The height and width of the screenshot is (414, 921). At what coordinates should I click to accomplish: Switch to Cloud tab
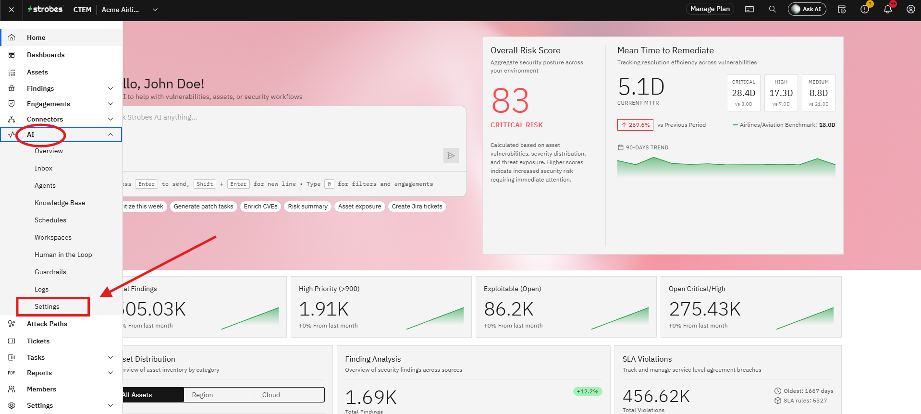pyautogui.click(x=289, y=395)
